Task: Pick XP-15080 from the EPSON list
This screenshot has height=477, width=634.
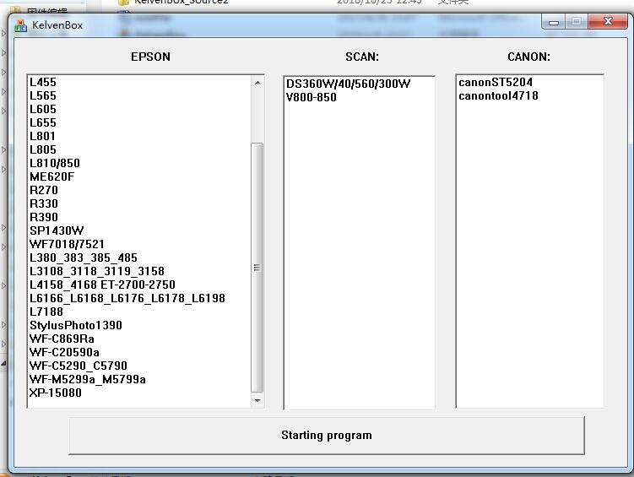Action: click(x=56, y=393)
